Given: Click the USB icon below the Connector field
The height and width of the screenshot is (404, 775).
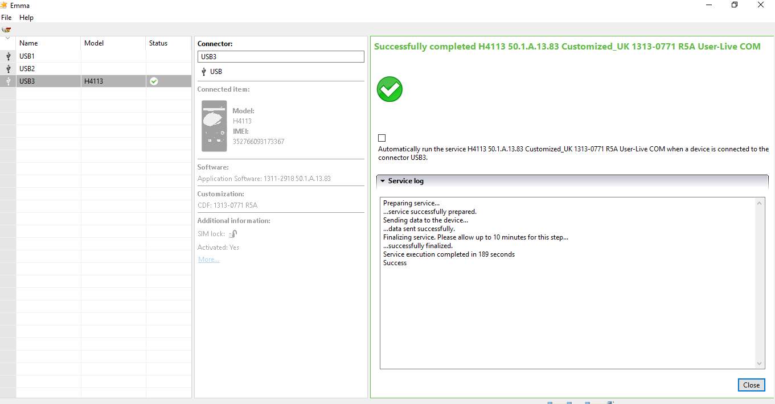Looking at the screenshot, I should coord(204,72).
